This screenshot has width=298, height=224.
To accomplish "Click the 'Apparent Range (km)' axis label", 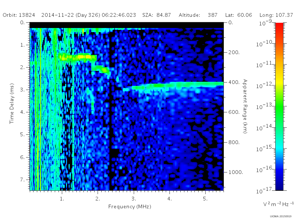I will pos(245,106).
